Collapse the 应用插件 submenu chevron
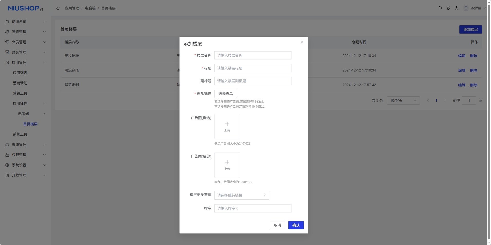Image resolution: width=491 pixels, height=245 pixels. click(x=44, y=104)
